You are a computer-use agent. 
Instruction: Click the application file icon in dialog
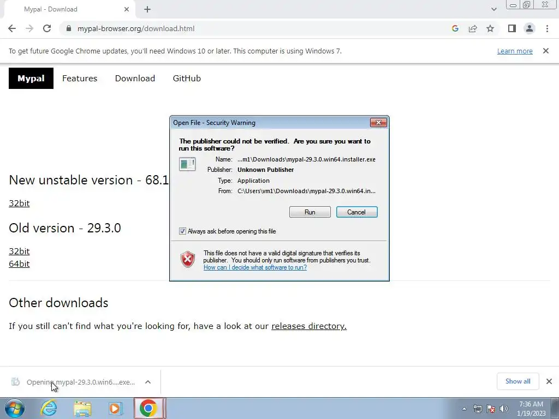[187, 164]
